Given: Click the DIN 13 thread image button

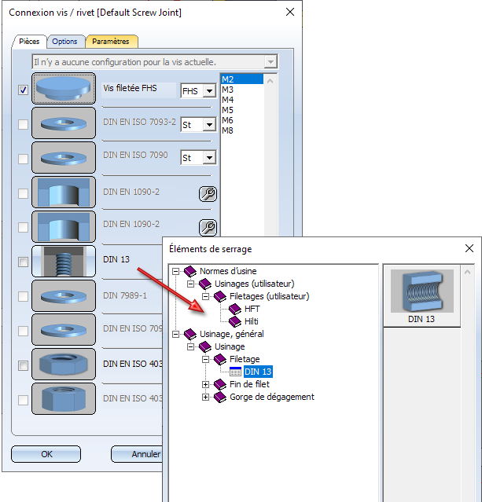Looking at the screenshot, I should click(64, 262).
